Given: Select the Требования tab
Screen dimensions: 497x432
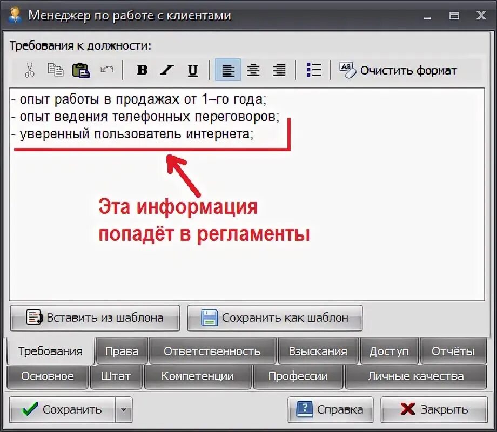Looking at the screenshot, I should coord(50,351).
